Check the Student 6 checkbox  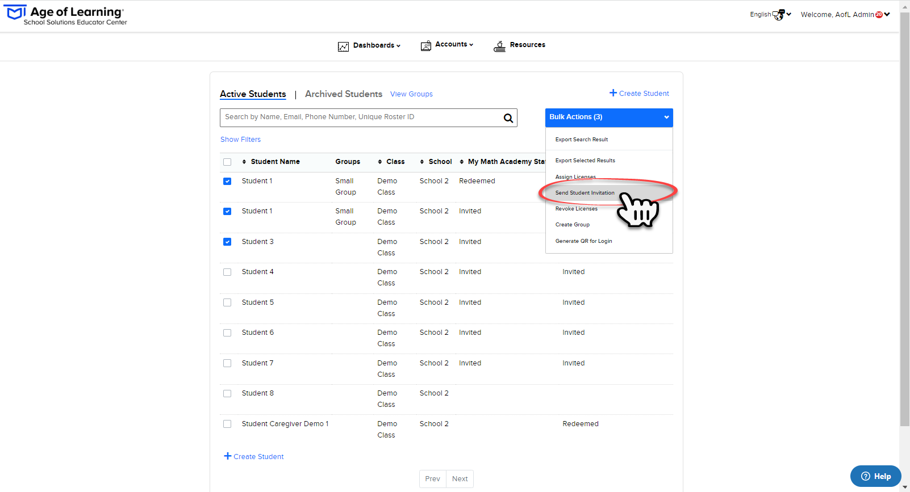coord(227,333)
